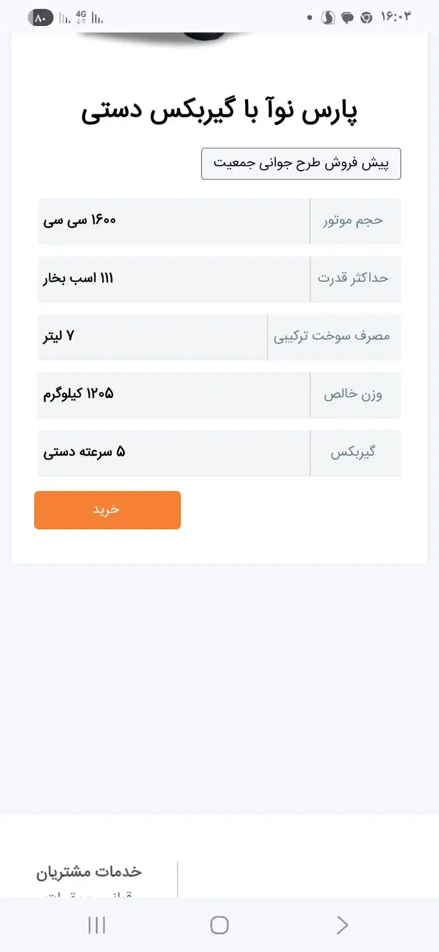Screen dimensions: 439x952
Task: Select the حداکثر قدرت label
Action: click(x=354, y=279)
